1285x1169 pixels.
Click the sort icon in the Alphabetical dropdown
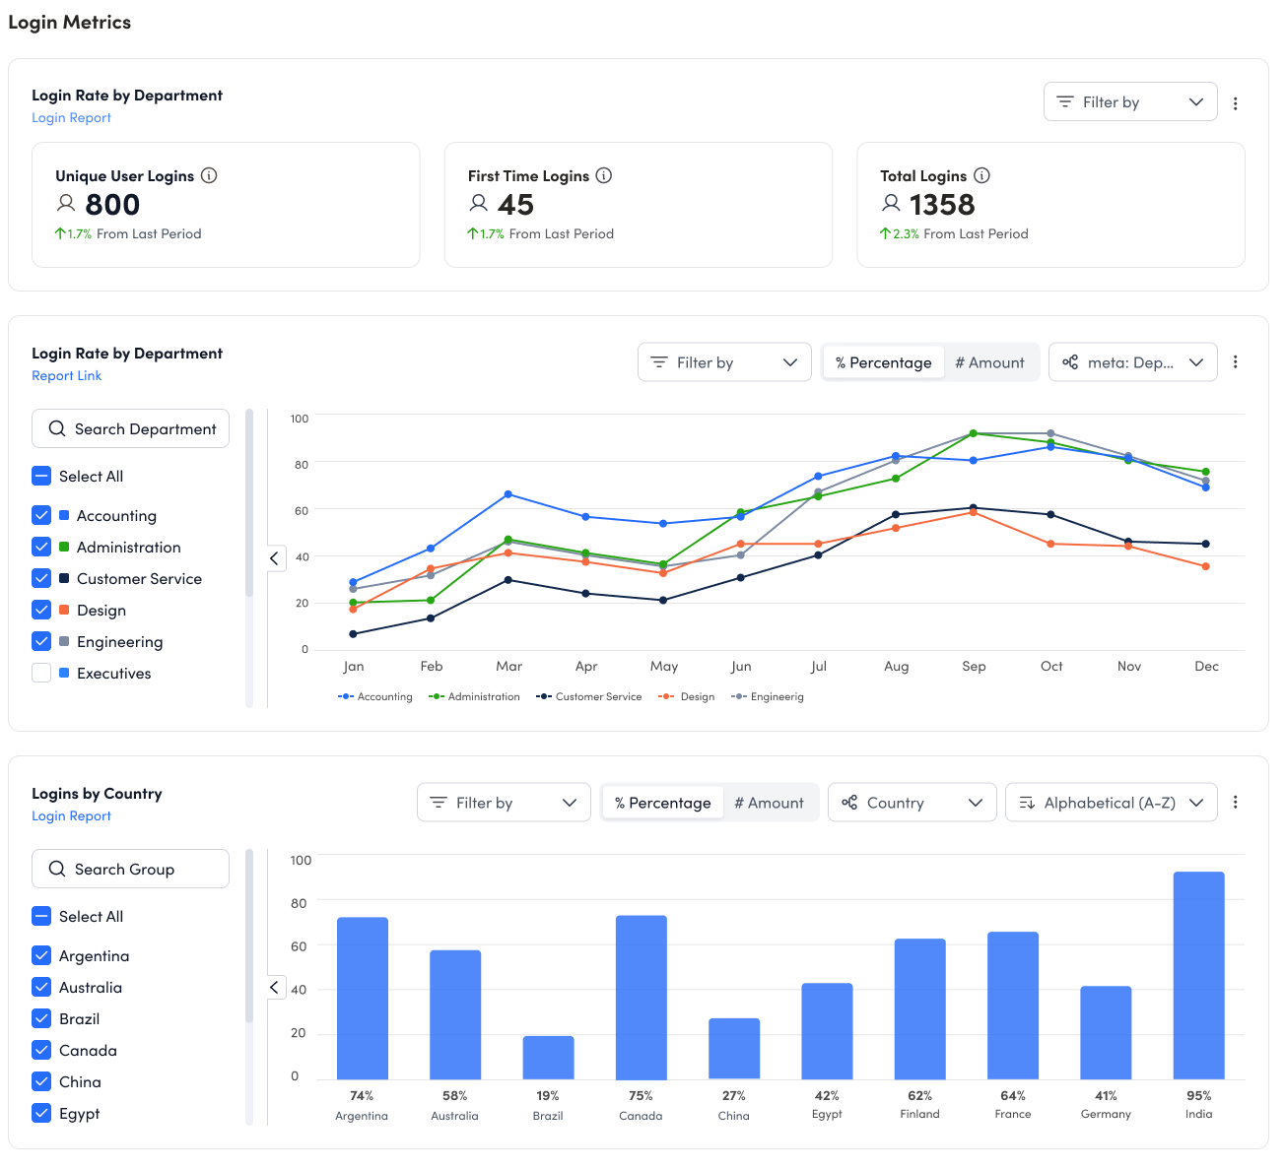pos(1026,803)
